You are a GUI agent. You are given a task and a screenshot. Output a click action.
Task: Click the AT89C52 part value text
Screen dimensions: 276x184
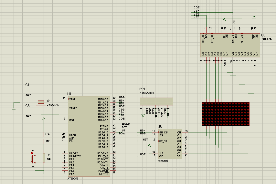[73, 179]
